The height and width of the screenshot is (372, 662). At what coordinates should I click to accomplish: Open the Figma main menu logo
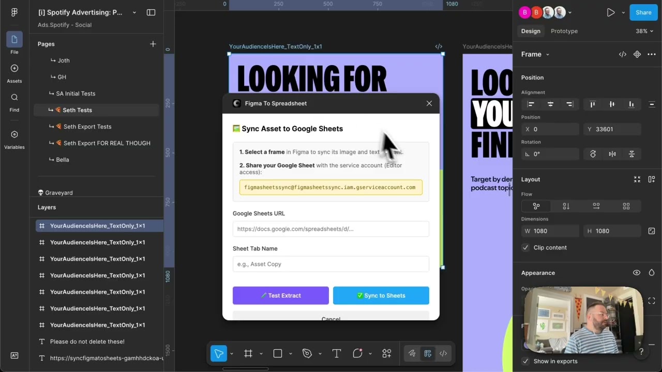(x=14, y=12)
